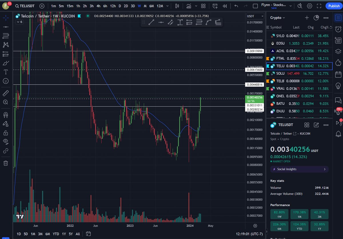This screenshot has height=239, width=343.
Task: Open TELUSDT details more options
Action: (326, 125)
